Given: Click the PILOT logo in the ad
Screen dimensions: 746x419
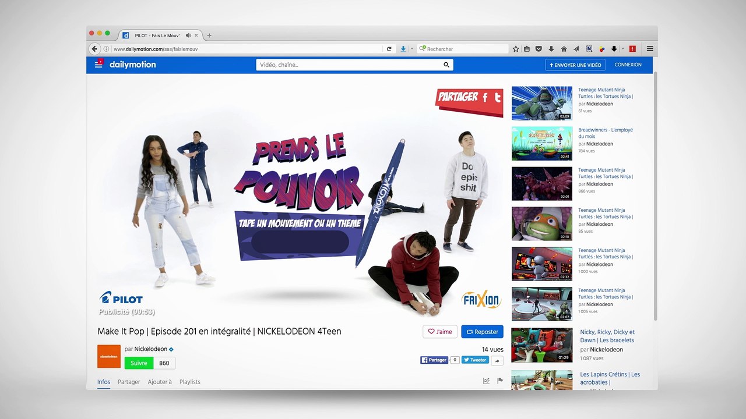Looking at the screenshot, I should (x=121, y=298).
